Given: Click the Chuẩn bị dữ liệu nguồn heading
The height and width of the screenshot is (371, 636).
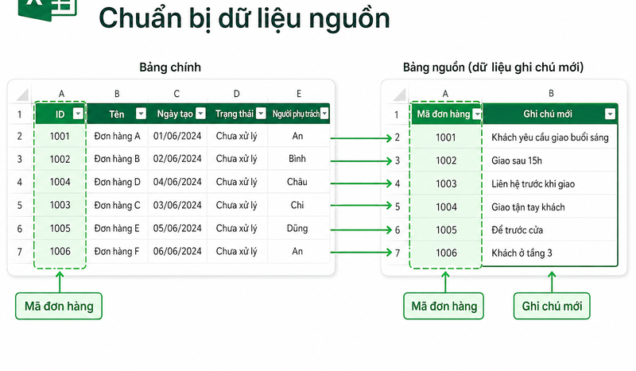Looking at the screenshot, I should point(244,18).
